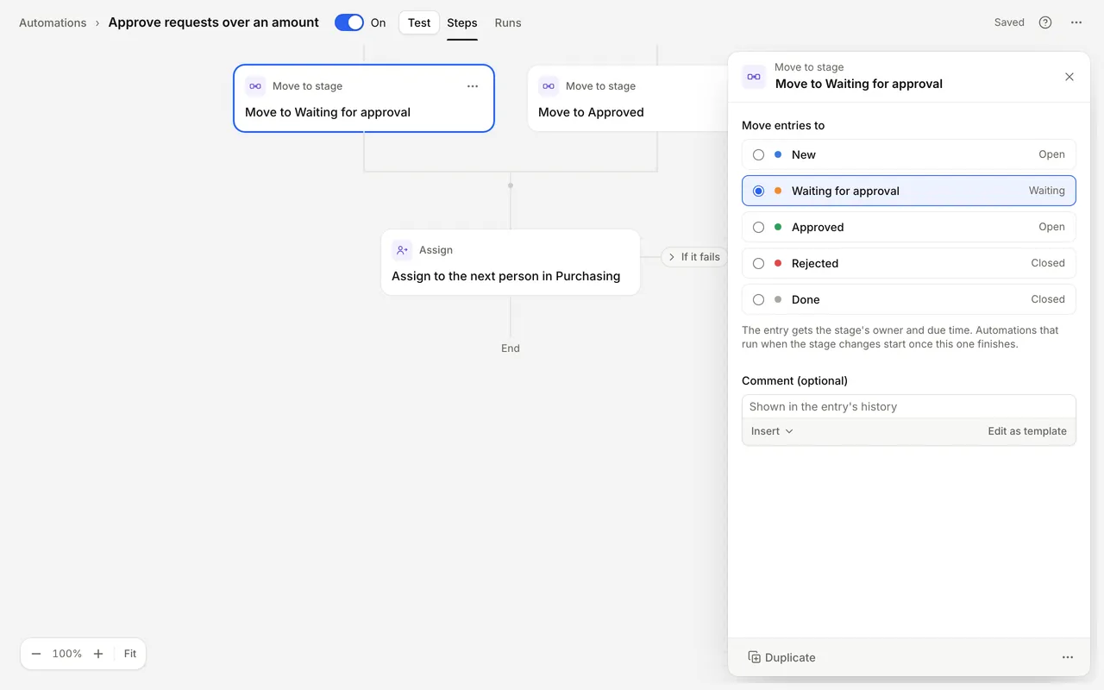Open the top-right page options ellipsis
The height and width of the screenshot is (690, 1104).
(1076, 22)
